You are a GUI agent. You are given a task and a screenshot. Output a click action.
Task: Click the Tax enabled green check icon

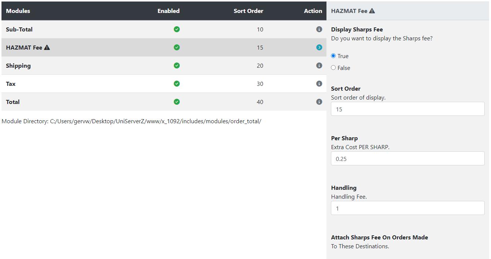177,84
